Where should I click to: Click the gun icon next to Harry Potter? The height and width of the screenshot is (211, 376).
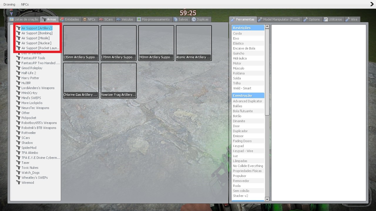pos(18,78)
